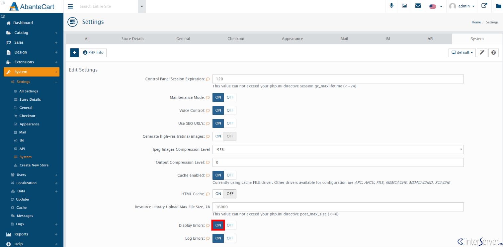Click the question mark help icon
Image resolution: width=503 pixels, height=247 pixels.
click(x=493, y=53)
